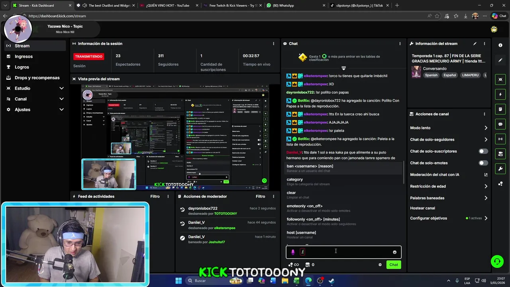Open Chat de solo-seguidores settings arrow

pyautogui.click(x=486, y=140)
